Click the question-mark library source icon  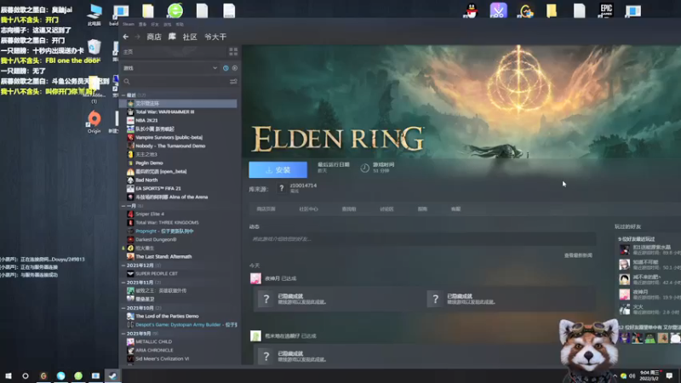point(282,188)
